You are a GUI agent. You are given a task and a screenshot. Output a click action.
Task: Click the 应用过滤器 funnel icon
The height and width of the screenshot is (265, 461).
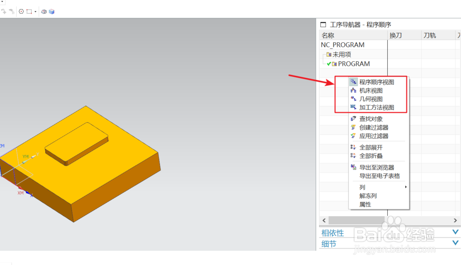coord(354,136)
